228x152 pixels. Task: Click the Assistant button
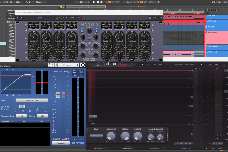tap(61, 143)
